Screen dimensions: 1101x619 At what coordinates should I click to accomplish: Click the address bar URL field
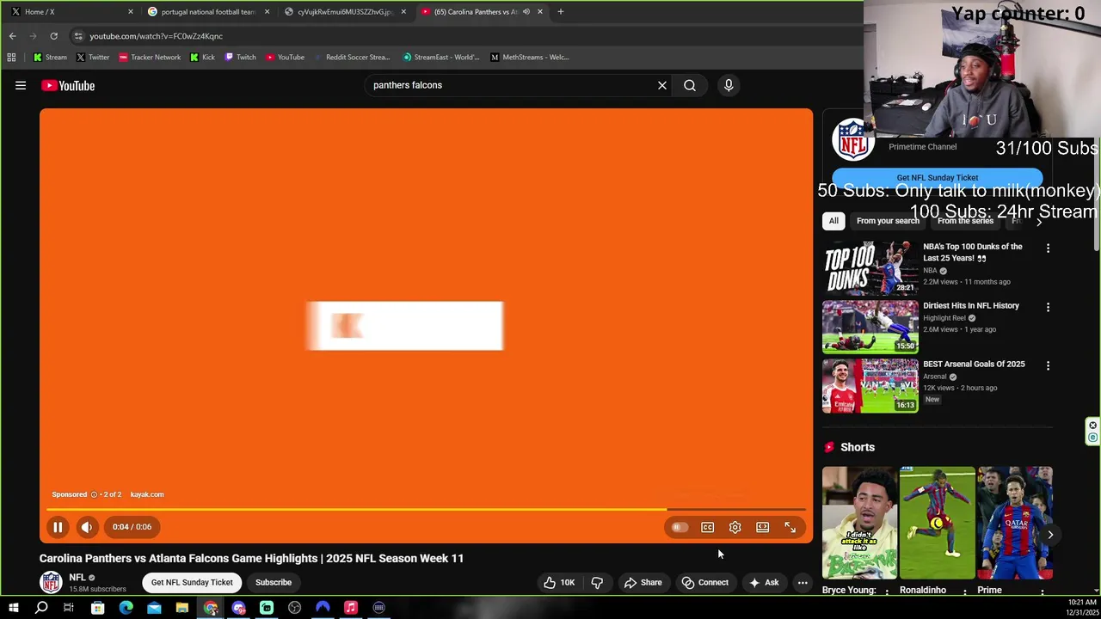pos(464,36)
